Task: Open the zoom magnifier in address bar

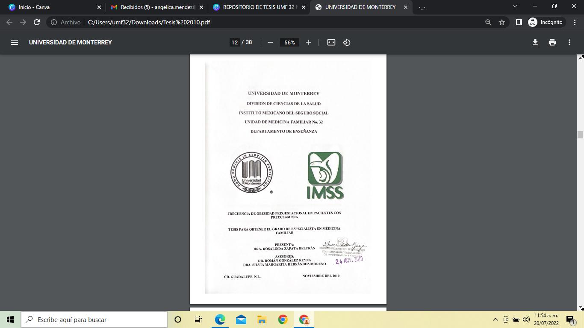Action: click(488, 22)
